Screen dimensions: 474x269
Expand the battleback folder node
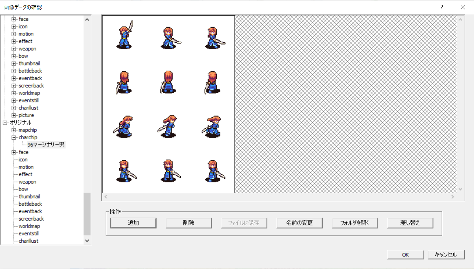point(13,71)
